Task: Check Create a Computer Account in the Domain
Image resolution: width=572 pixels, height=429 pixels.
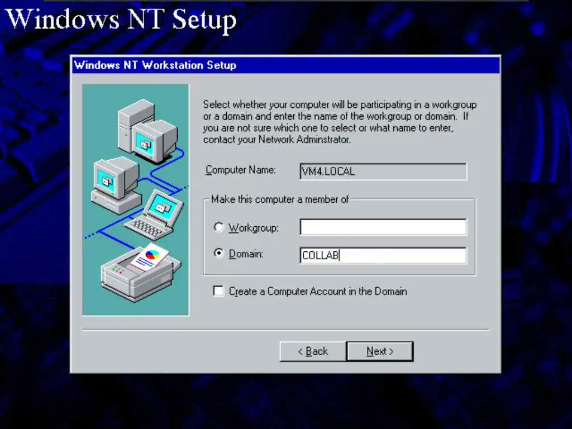Action: tap(218, 291)
